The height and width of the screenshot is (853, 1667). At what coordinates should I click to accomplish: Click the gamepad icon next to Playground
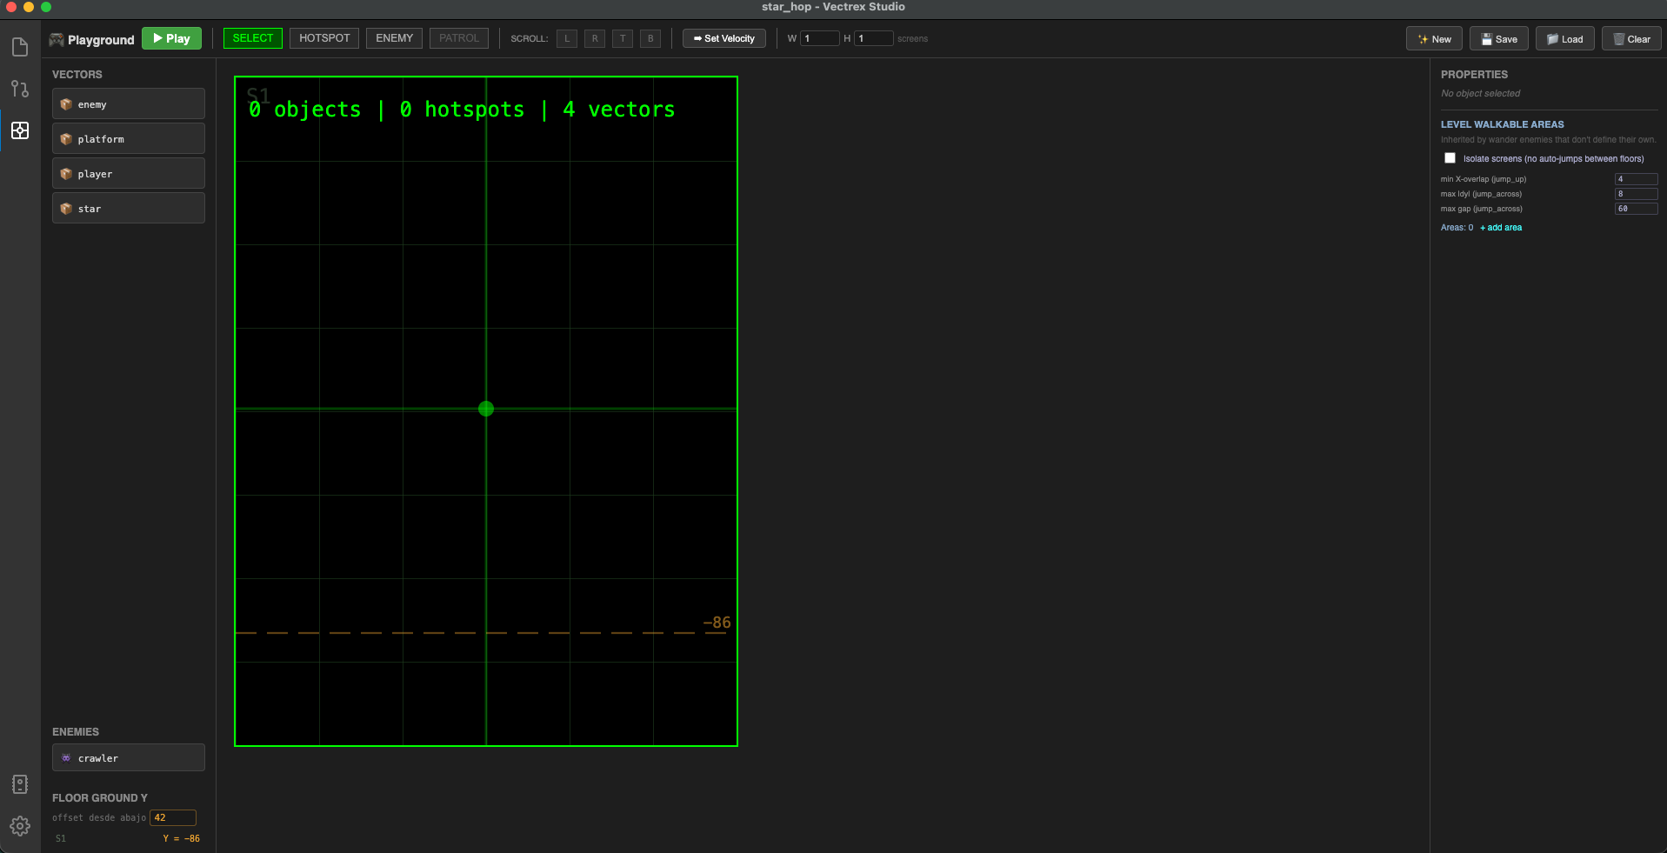point(57,39)
